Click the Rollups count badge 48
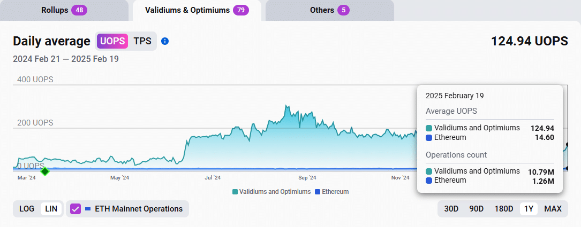Screen dimensions: 581x227 pyautogui.click(x=79, y=10)
